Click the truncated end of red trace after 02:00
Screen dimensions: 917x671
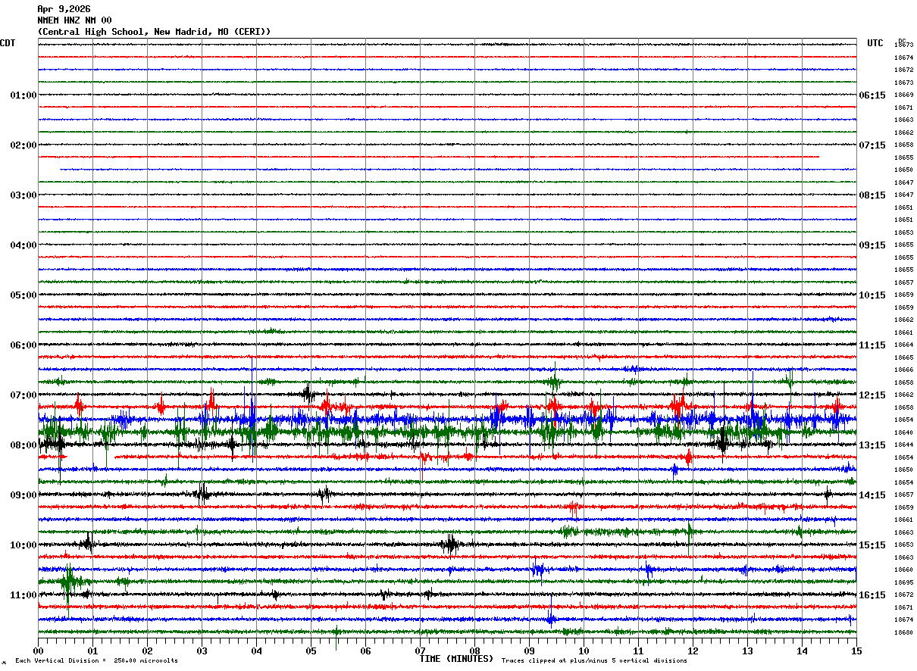(818, 157)
